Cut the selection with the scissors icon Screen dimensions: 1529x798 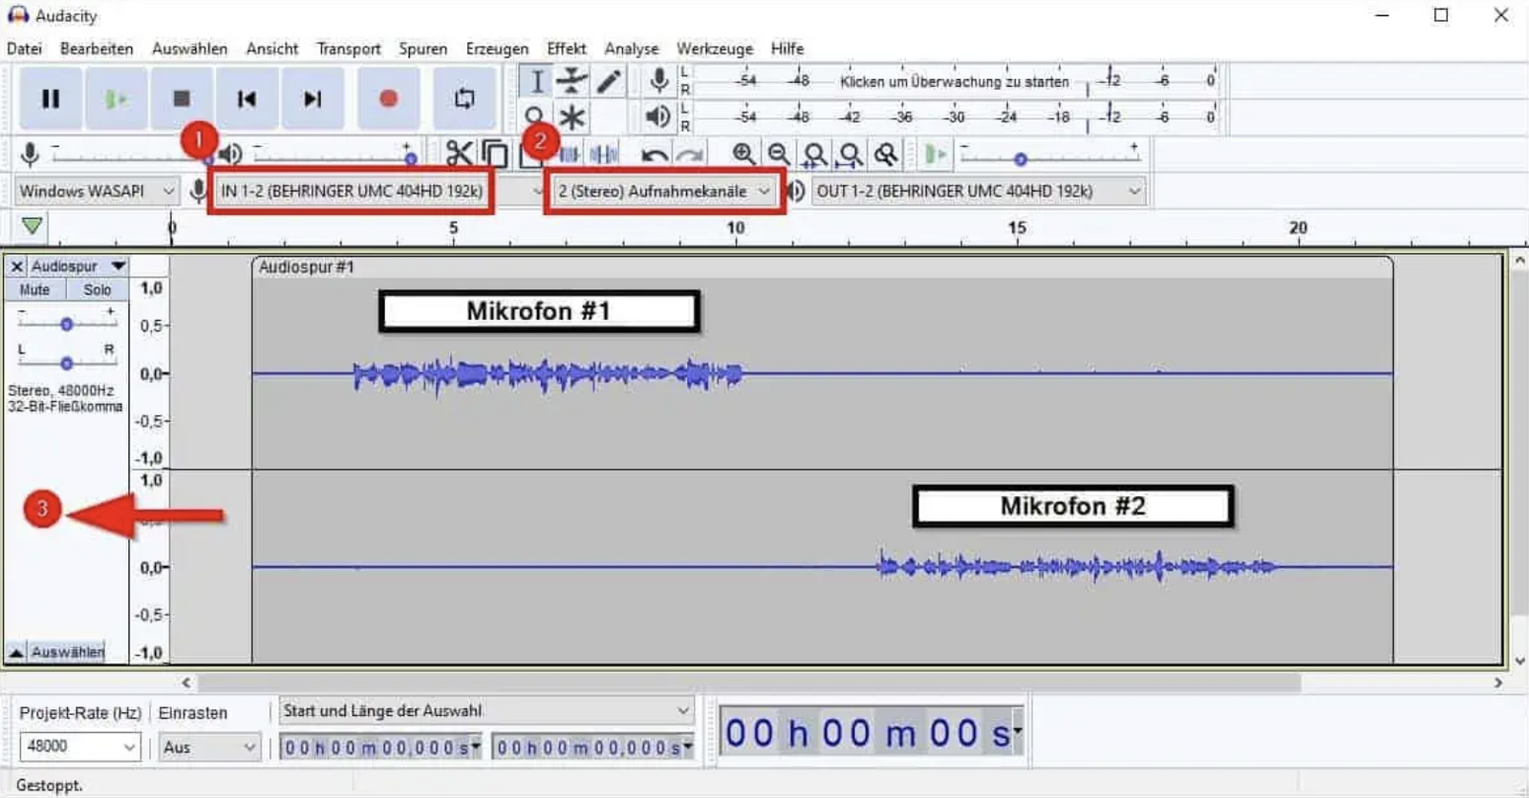tap(459, 154)
